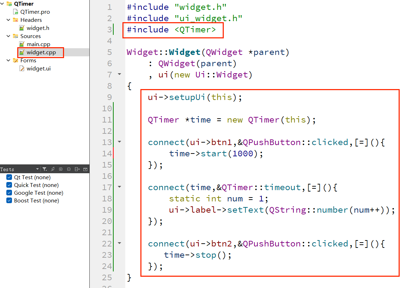Uncheck the Qt Test checkbox
The image size is (412, 288).
pos(9,177)
